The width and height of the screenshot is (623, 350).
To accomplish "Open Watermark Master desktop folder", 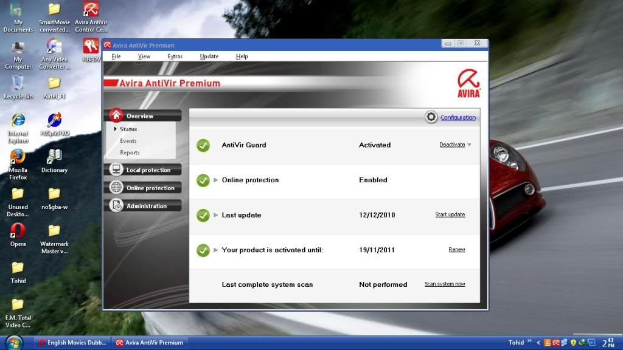I will point(54,239).
